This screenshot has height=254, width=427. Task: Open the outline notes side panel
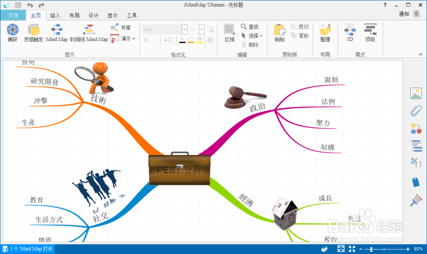coord(416,146)
